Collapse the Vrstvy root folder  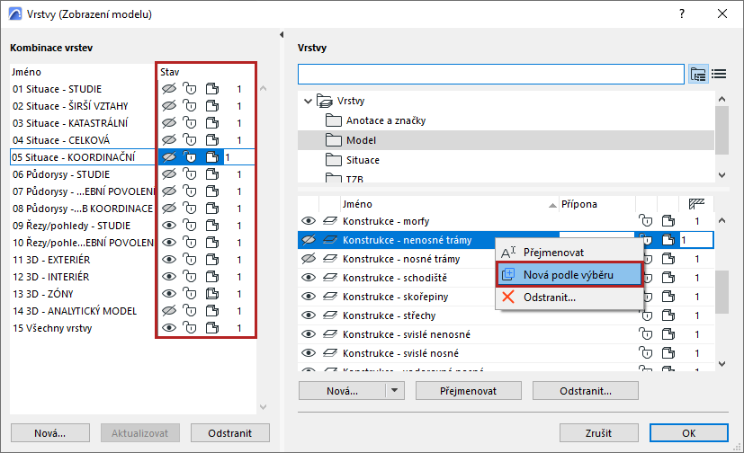(x=308, y=101)
